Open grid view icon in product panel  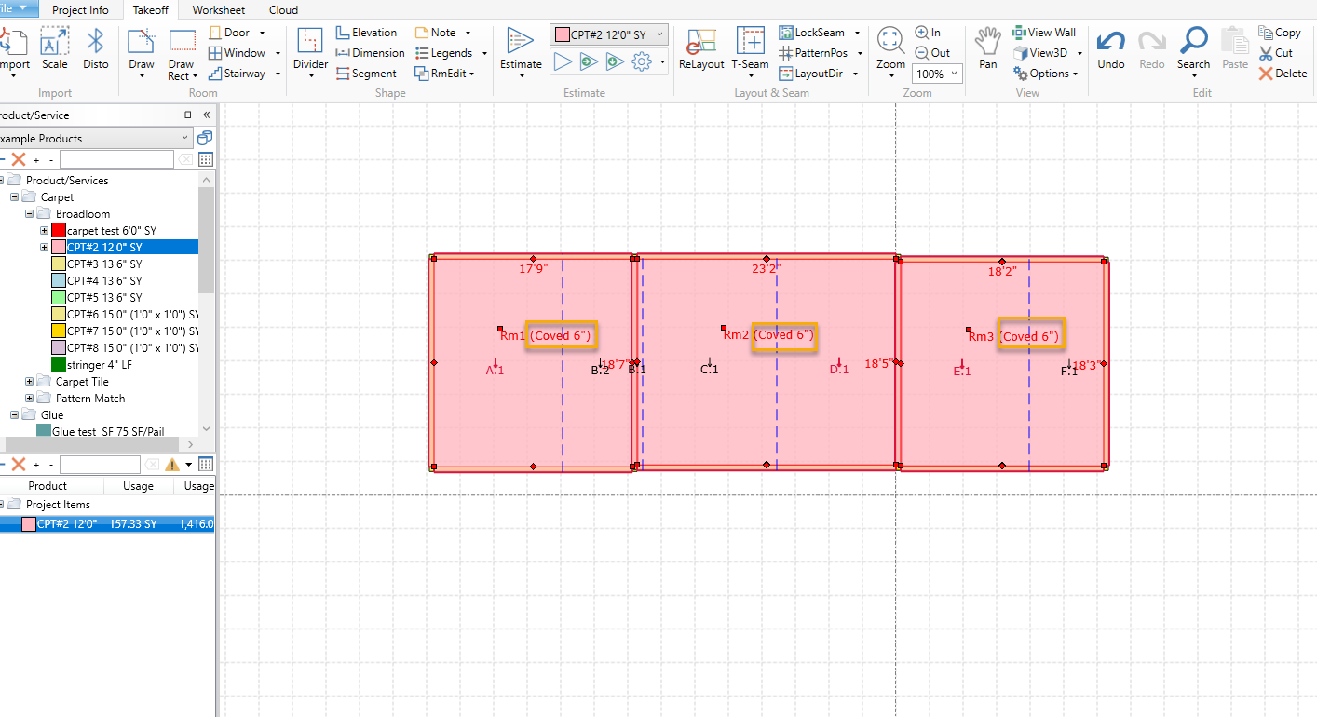pos(206,160)
